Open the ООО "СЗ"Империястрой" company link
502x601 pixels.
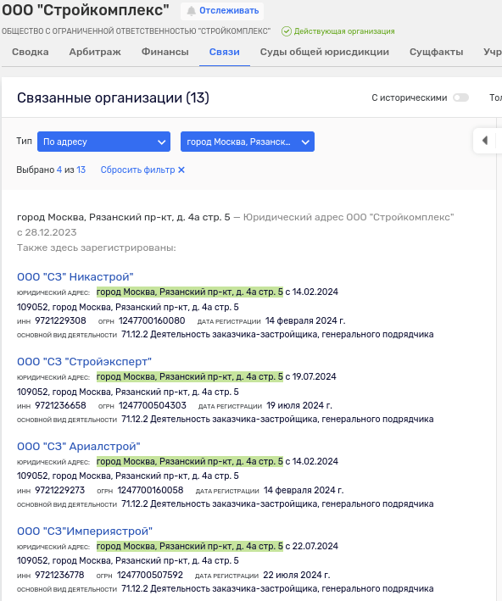[85, 531]
